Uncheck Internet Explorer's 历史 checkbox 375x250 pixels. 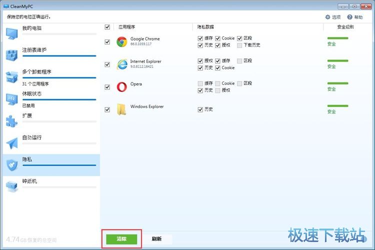coord(200,68)
